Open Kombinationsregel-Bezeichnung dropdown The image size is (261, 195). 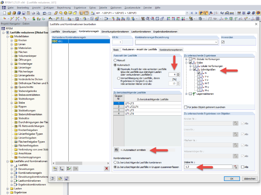click(216, 42)
